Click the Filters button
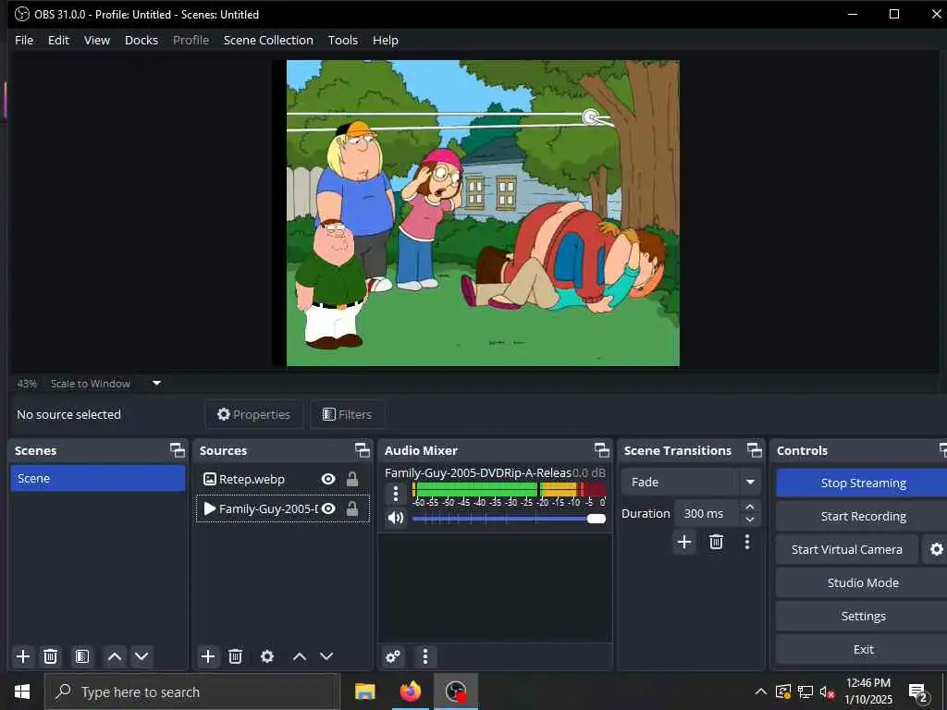This screenshot has width=947, height=710. tap(348, 414)
